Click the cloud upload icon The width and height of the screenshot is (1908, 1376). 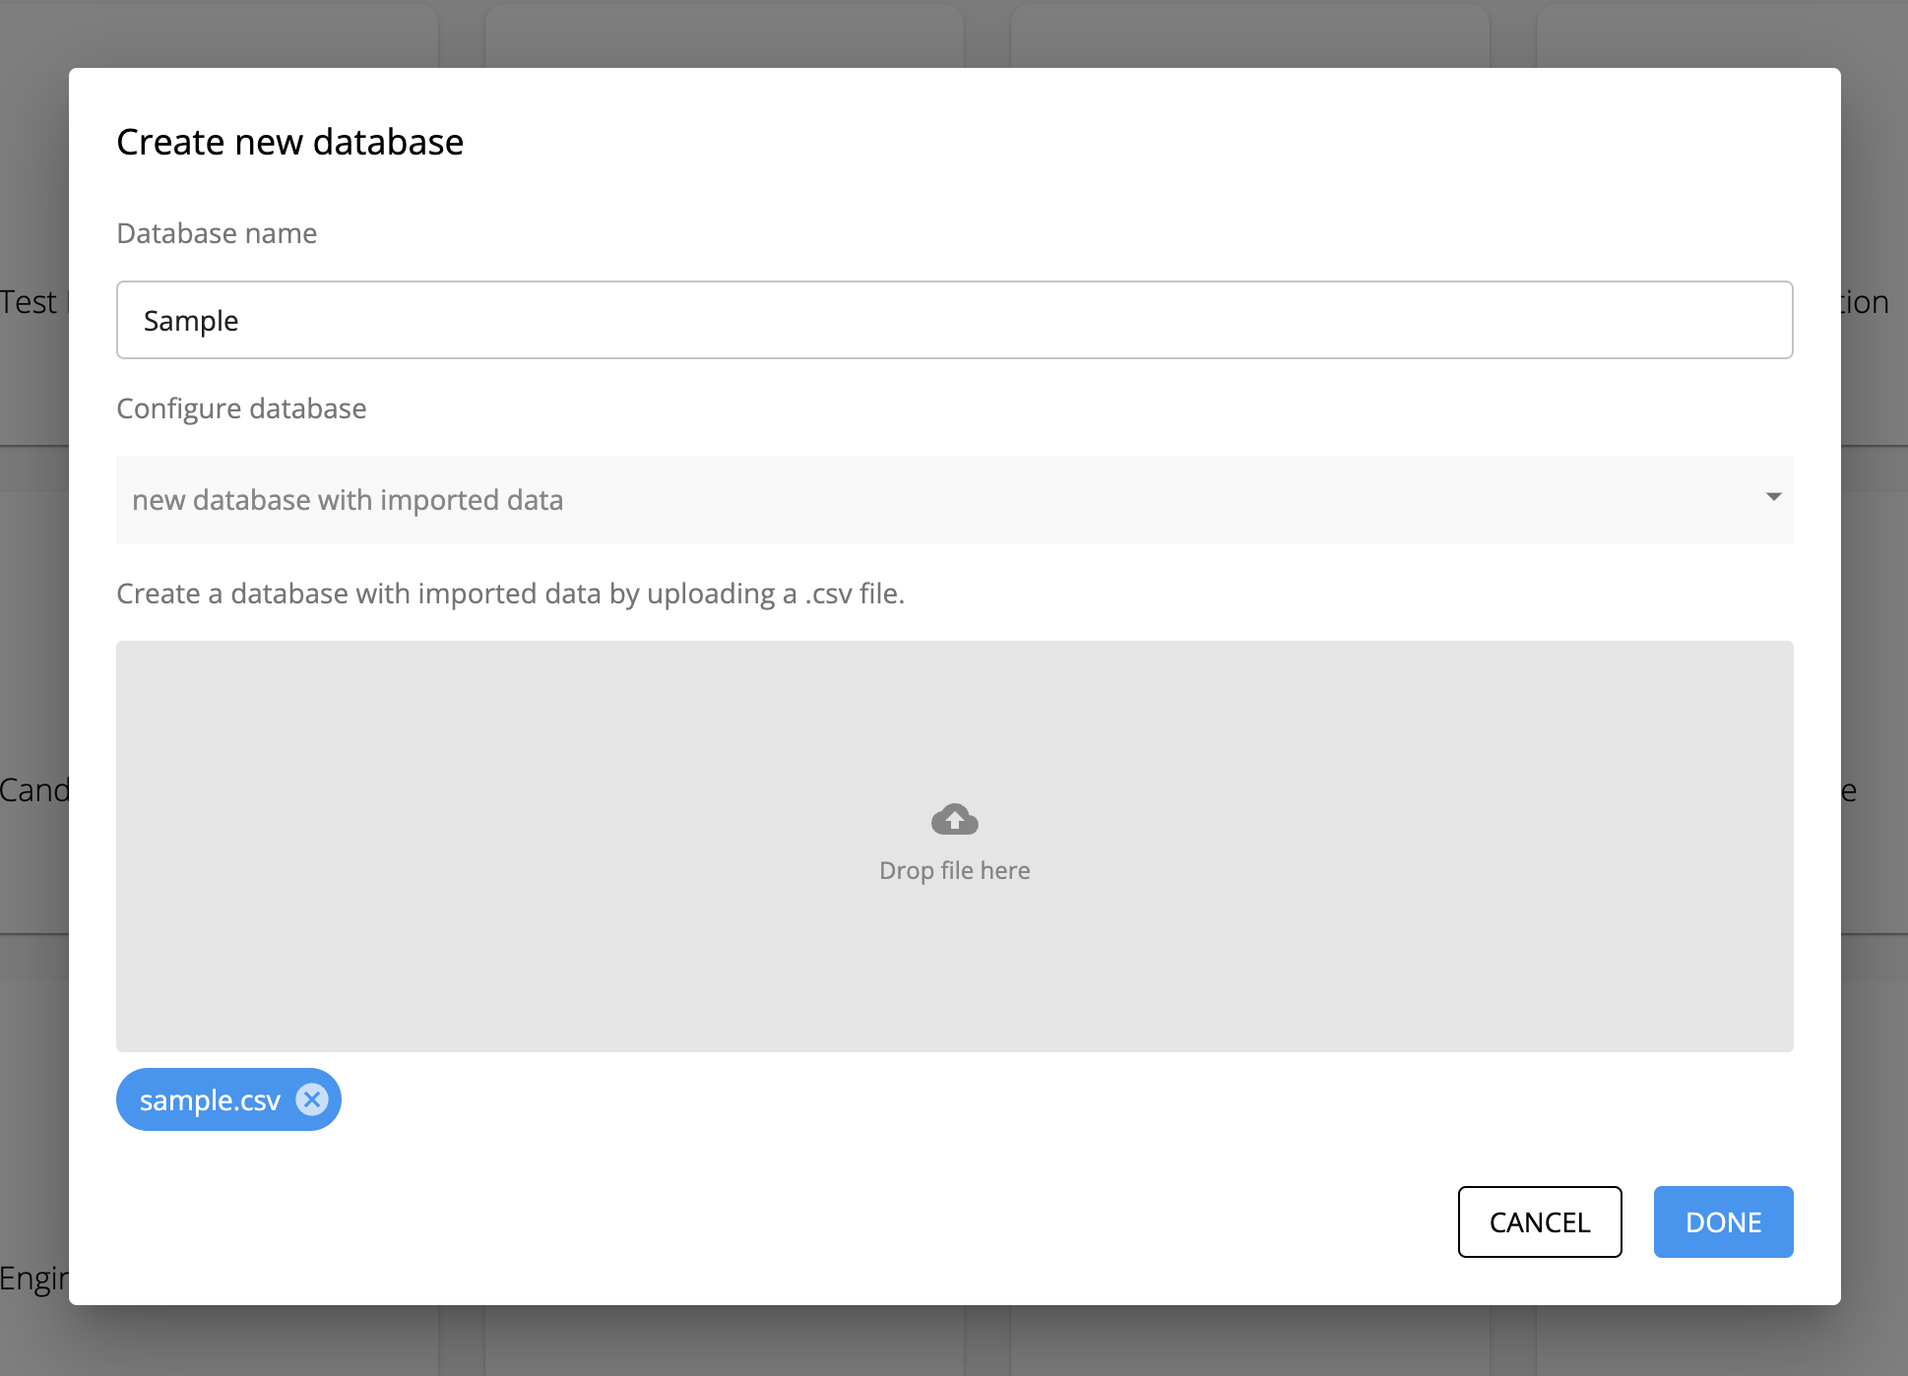(x=955, y=819)
